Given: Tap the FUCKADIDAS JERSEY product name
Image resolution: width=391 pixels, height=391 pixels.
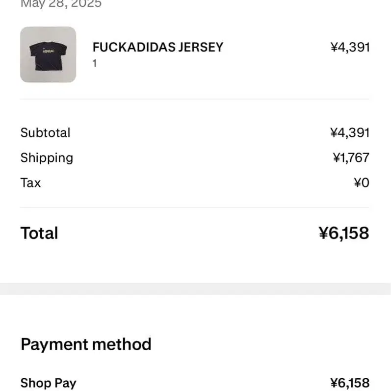Looking at the screenshot, I should coord(157,47).
